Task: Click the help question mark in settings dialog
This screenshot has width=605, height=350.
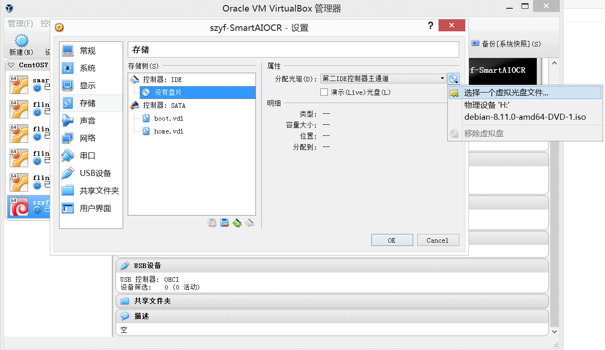Action: pos(431,26)
